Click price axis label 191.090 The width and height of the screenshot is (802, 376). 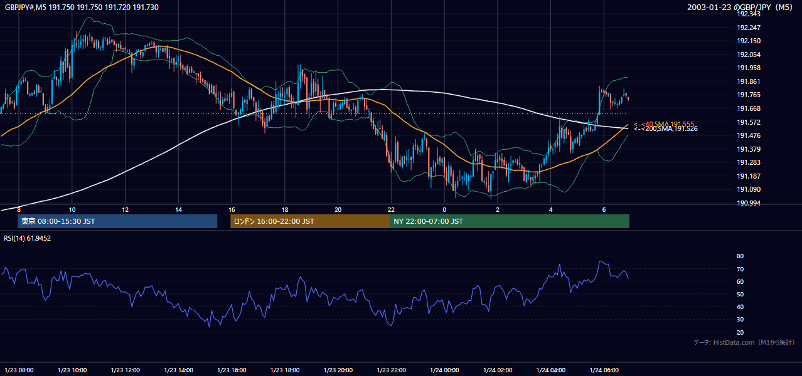pos(749,189)
